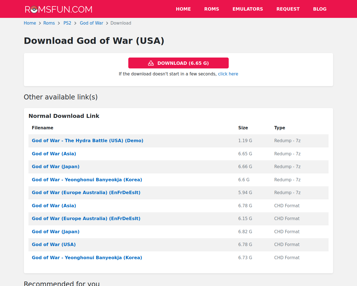Click the RomsFun.com logo
The image size is (357, 286).
(59, 9)
